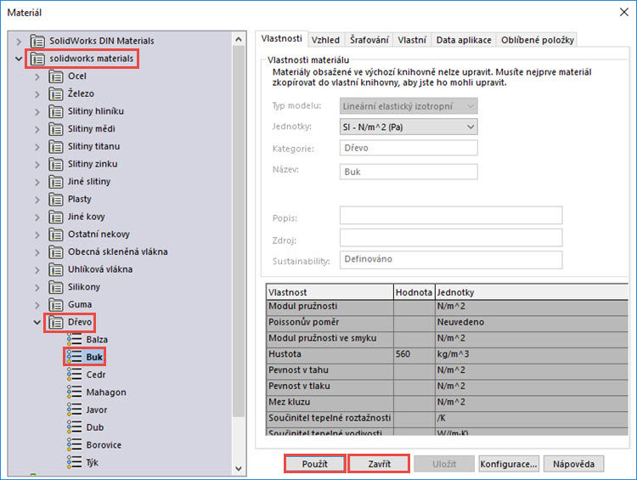This screenshot has height=480, width=637.
Task: Open Konfigurace... dialog button
Action: (x=508, y=465)
